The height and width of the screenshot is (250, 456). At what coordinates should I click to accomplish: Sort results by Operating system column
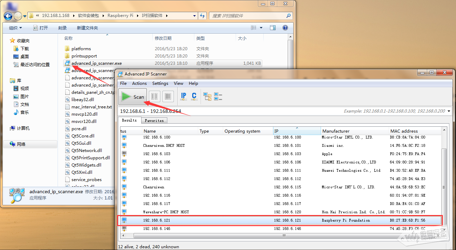pyautogui.click(x=248, y=131)
